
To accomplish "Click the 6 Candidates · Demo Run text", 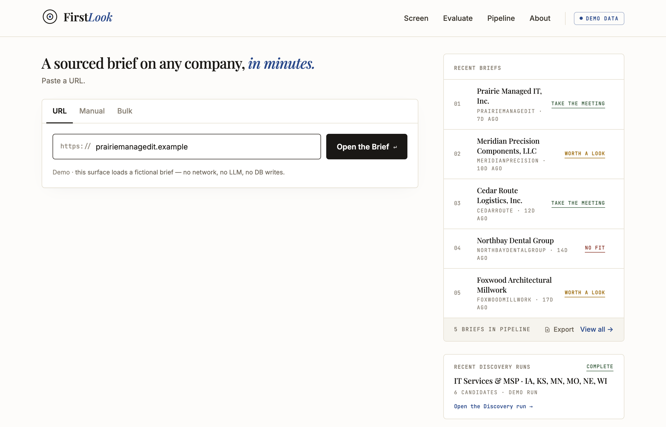I will (496, 392).
